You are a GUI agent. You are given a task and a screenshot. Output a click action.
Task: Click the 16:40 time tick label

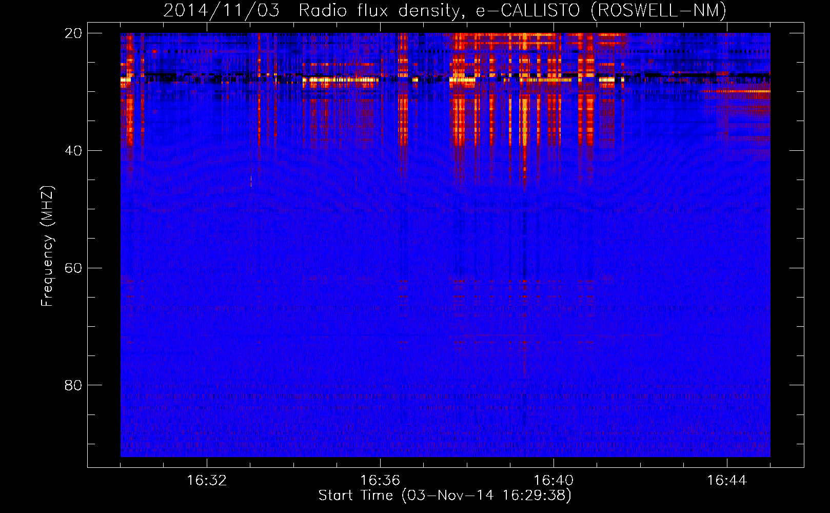click(x=554, y=481)
